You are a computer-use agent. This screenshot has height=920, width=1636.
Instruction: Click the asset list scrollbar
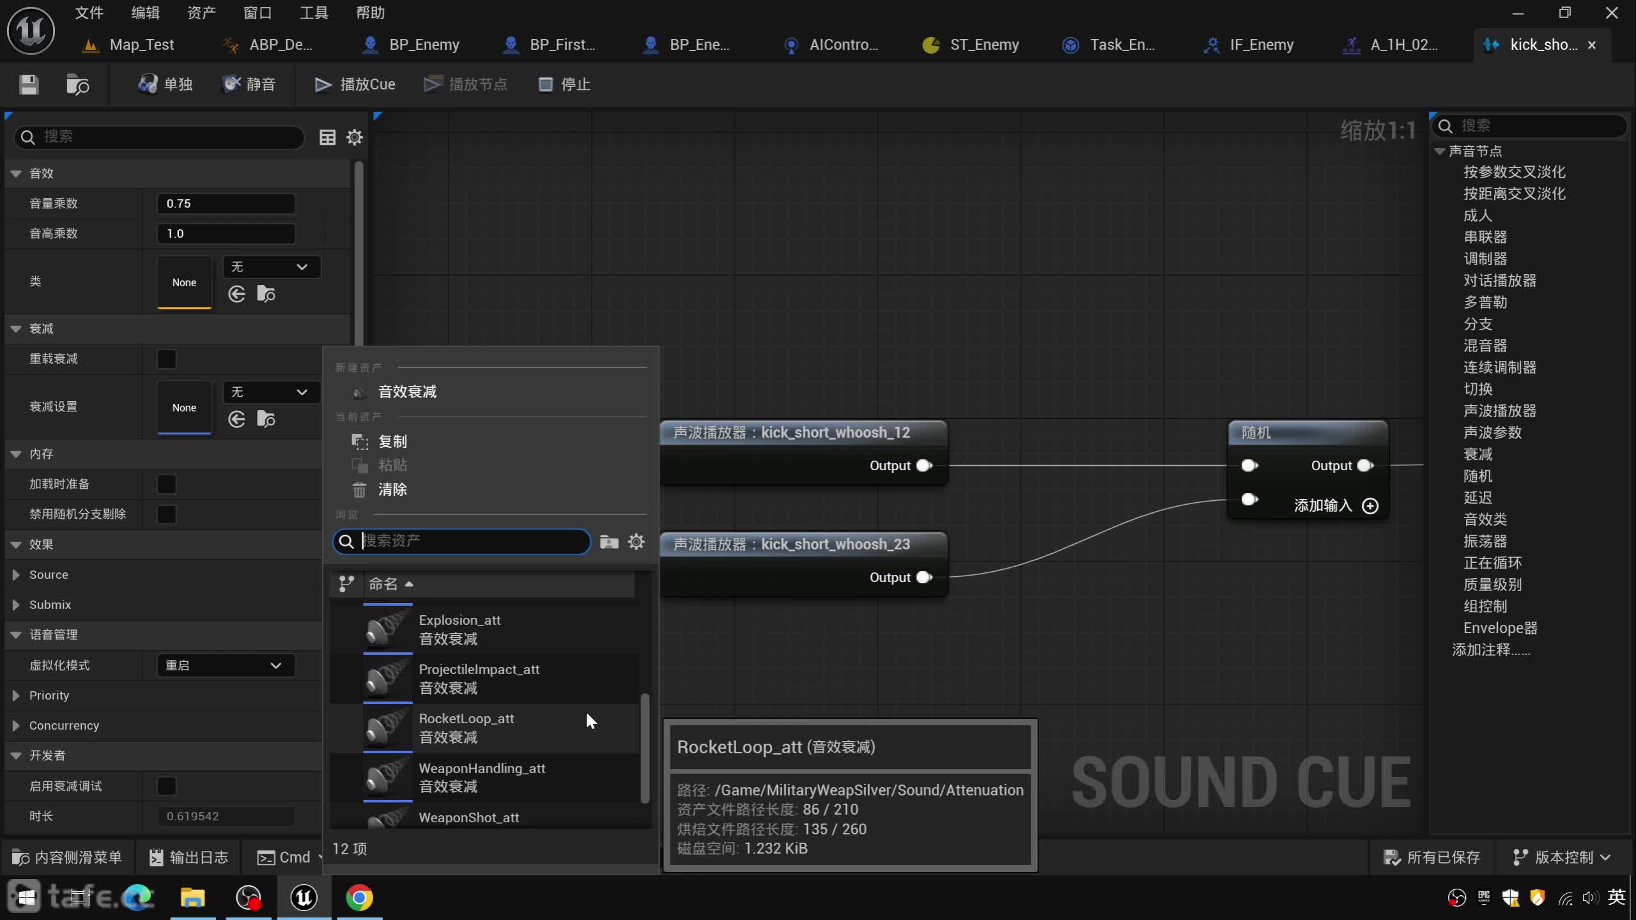coord(645,747)
